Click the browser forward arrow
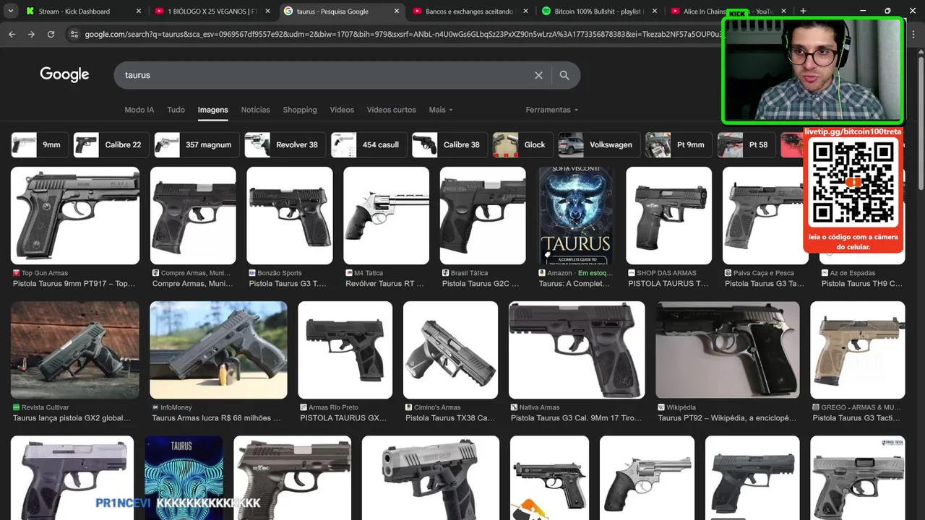 click(31, 34)
